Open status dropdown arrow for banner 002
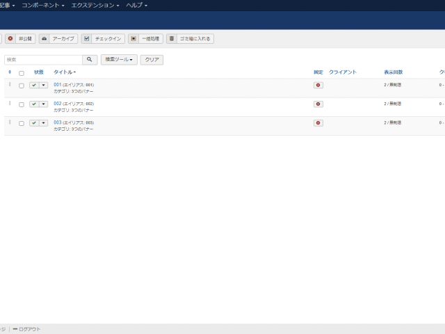This screenshot has height=334, width=445. (x=43, y=104)
